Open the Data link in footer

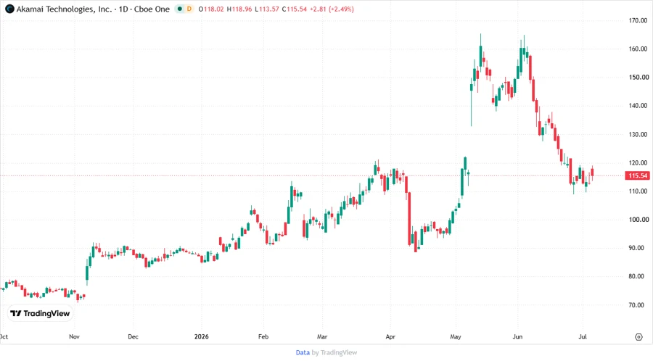pyautogui.click(x=303, y=353)
